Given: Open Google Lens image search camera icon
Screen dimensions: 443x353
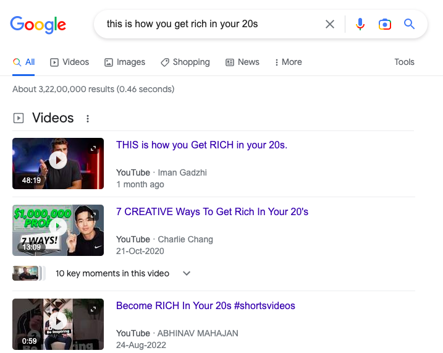Looking at the screenshot, I should pyautogui.click(x=385, y=24).
